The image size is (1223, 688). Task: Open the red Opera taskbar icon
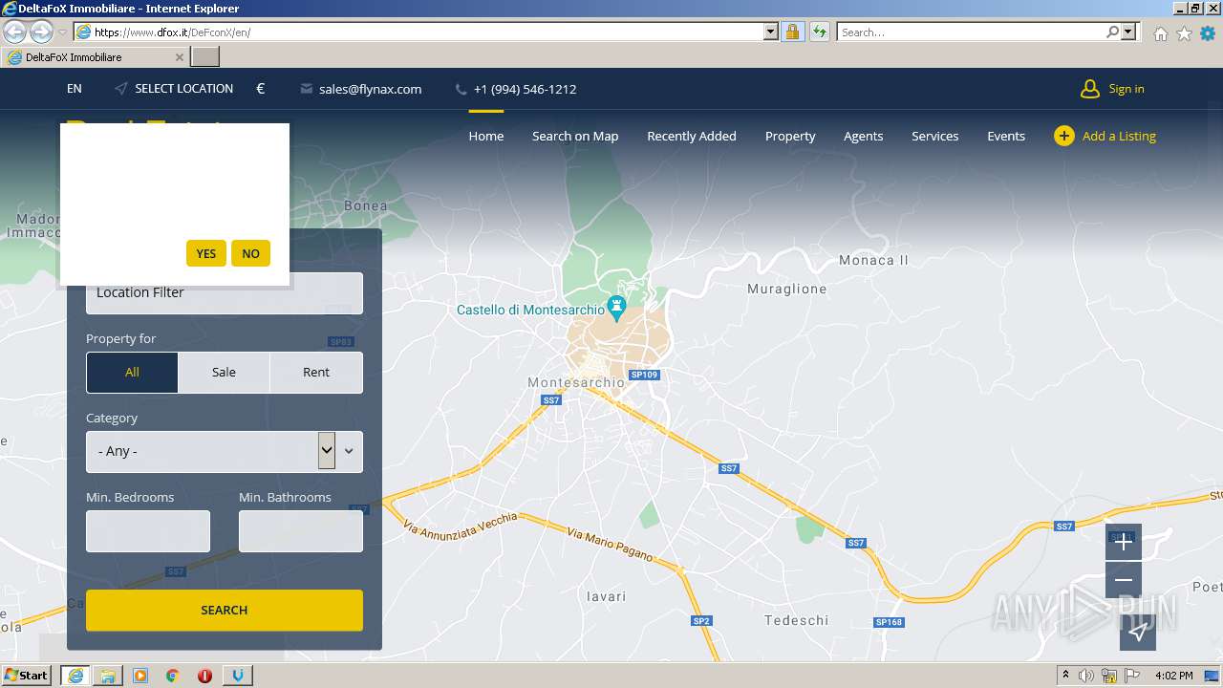[x=204, y=676]
